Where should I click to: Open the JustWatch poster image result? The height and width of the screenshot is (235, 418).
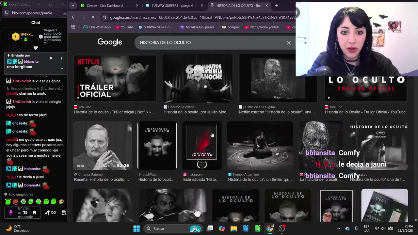point(157,146)
